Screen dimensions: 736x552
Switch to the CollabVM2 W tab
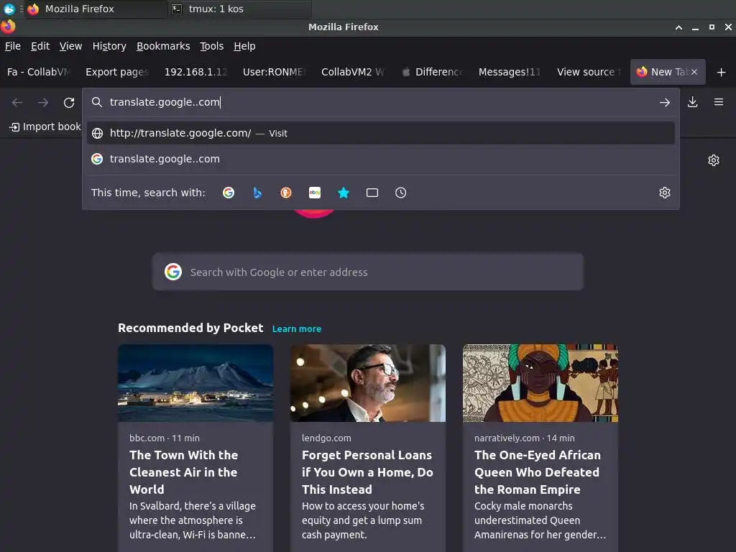click(x=352, y=72)
